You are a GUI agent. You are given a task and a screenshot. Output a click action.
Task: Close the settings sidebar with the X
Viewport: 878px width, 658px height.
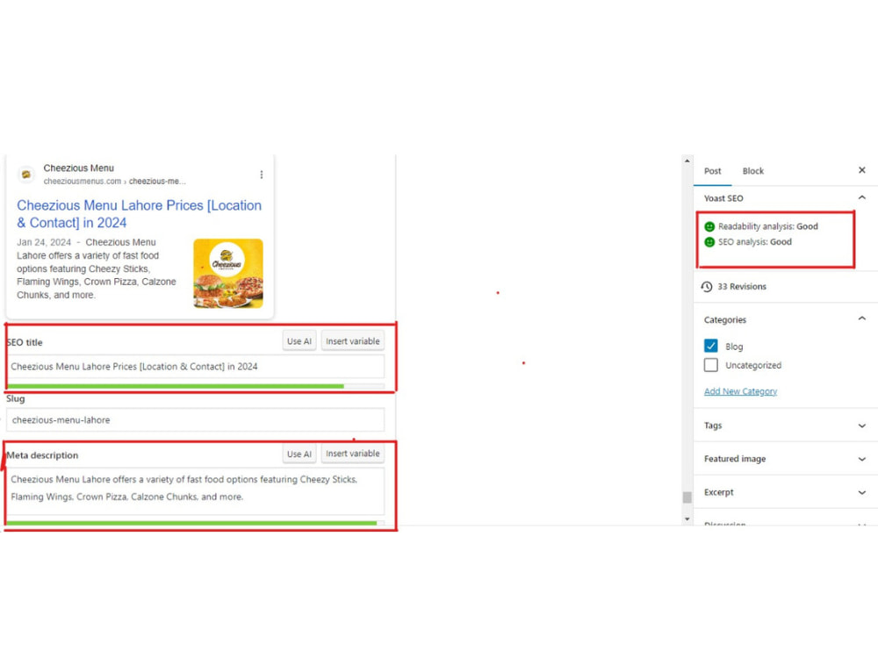pyautogui.click(x=862, y=170)
